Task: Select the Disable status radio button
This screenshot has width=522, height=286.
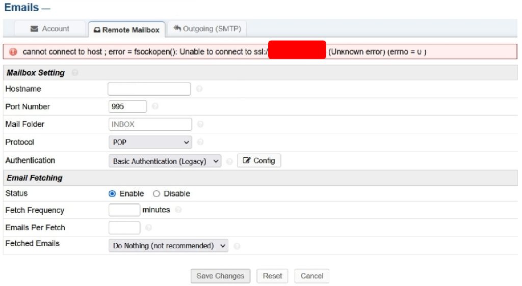Action: pyautogui.click(x=156, y=194)
